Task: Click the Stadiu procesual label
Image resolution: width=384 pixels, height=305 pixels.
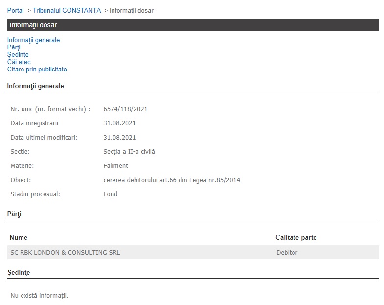Action: [x=35, y=194]
